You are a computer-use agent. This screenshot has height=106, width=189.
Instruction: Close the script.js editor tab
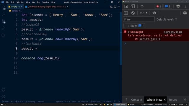[22, 7]
